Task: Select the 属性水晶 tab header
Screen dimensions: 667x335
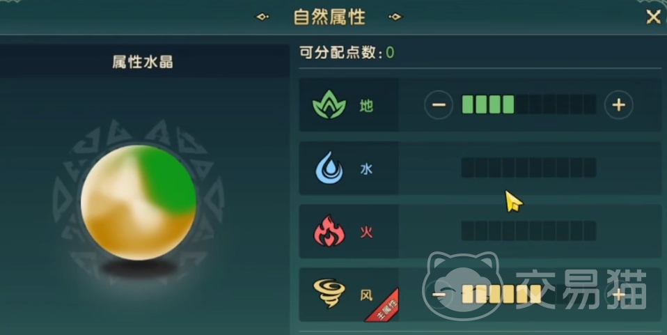Action: click(143, 62)
